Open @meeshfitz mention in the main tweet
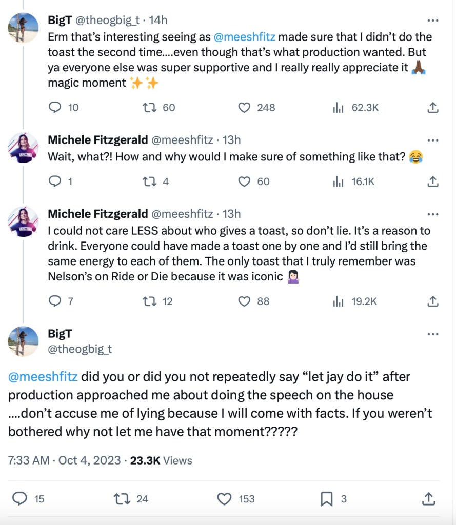Viewport: 456px width, 525px height. tap(43, 377)
